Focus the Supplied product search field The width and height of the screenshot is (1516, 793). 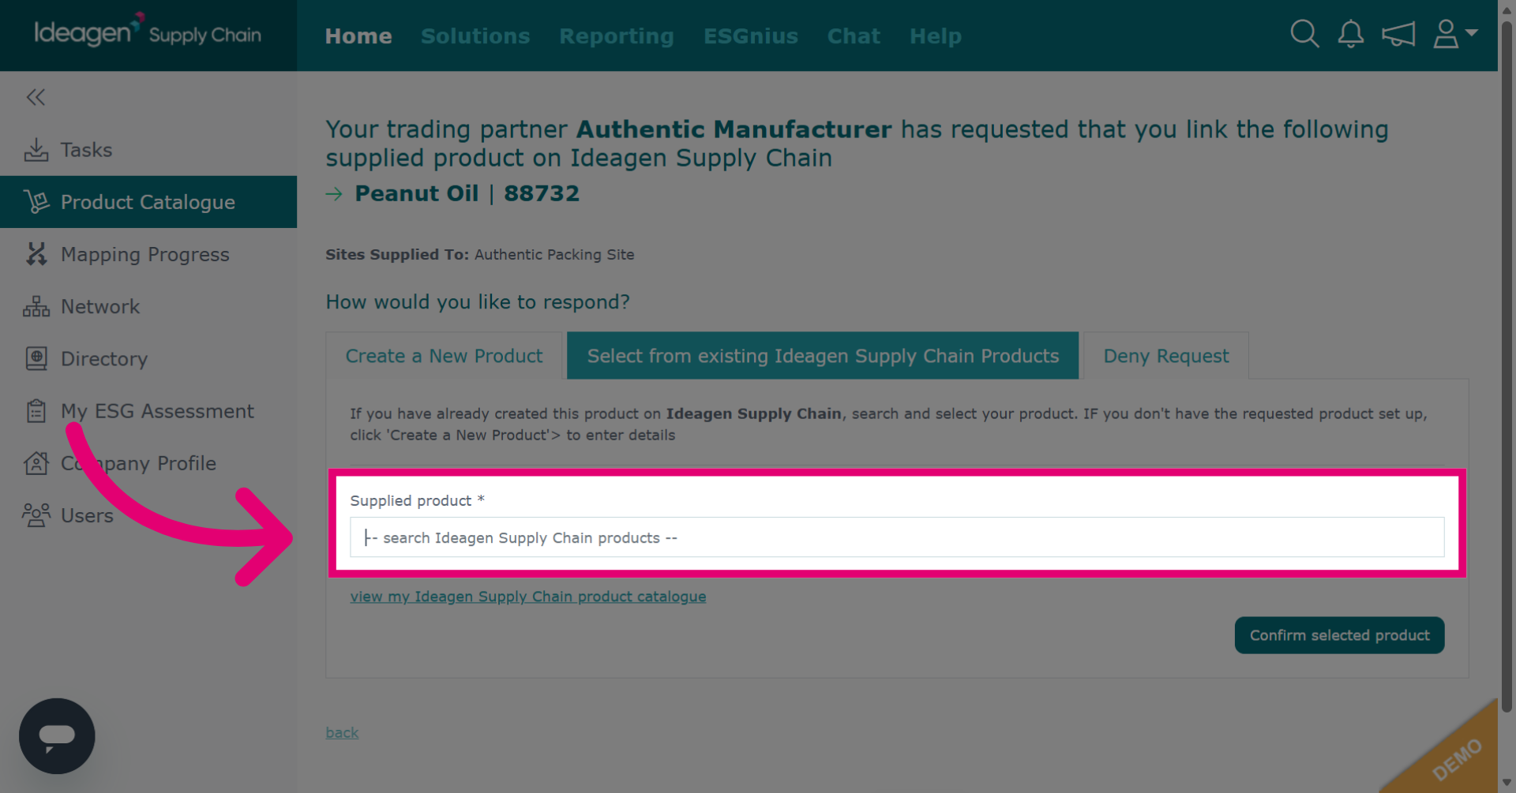pyautogui.click(x=897, y=537)
